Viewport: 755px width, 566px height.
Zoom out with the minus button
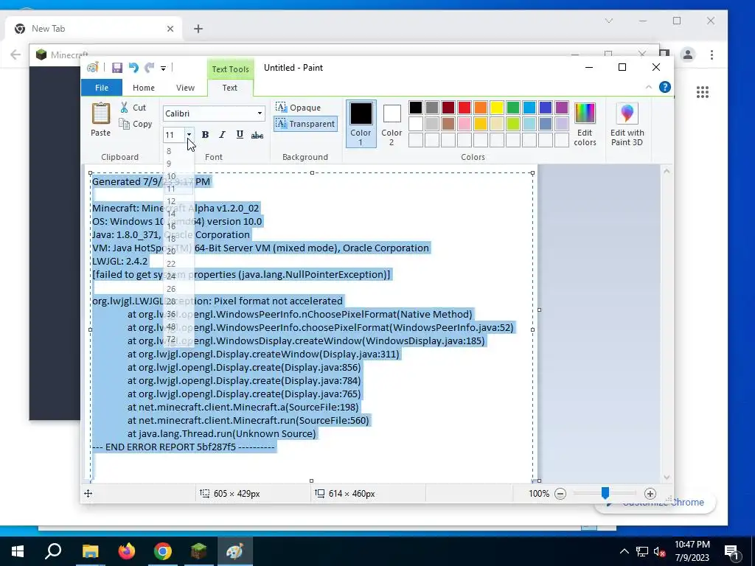coord(560,493)
